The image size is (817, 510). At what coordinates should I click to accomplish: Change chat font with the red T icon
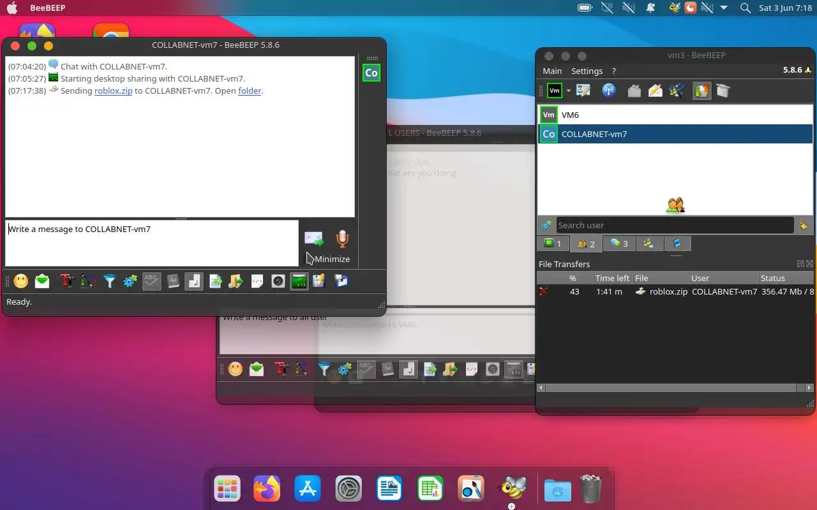click(x=68, y=281)
